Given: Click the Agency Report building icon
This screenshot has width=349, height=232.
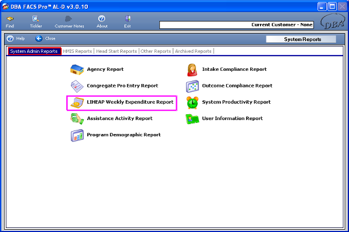Looking at the screenshot, I should point(77,70).
